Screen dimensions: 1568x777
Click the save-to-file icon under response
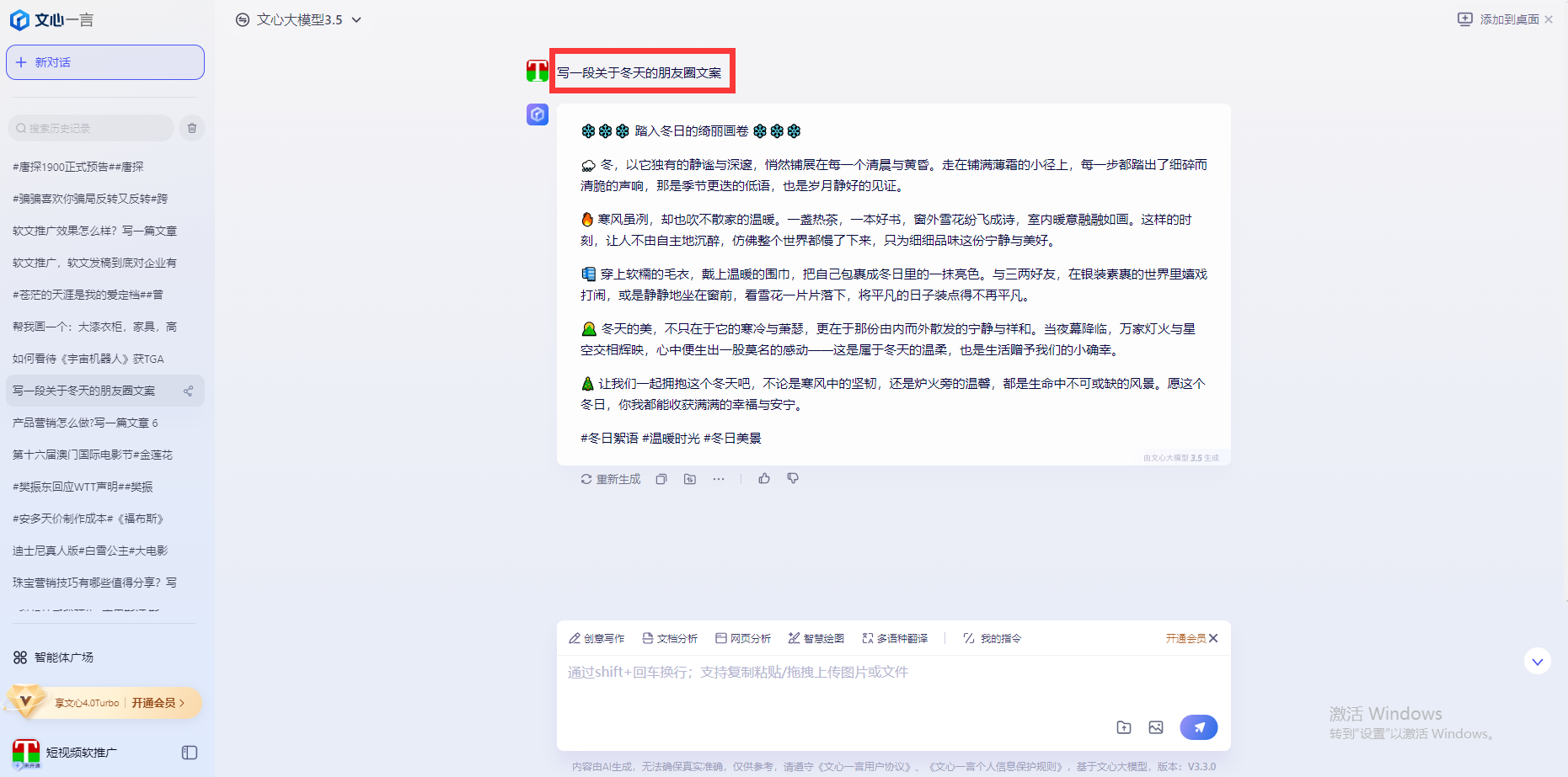click(690, 479)
